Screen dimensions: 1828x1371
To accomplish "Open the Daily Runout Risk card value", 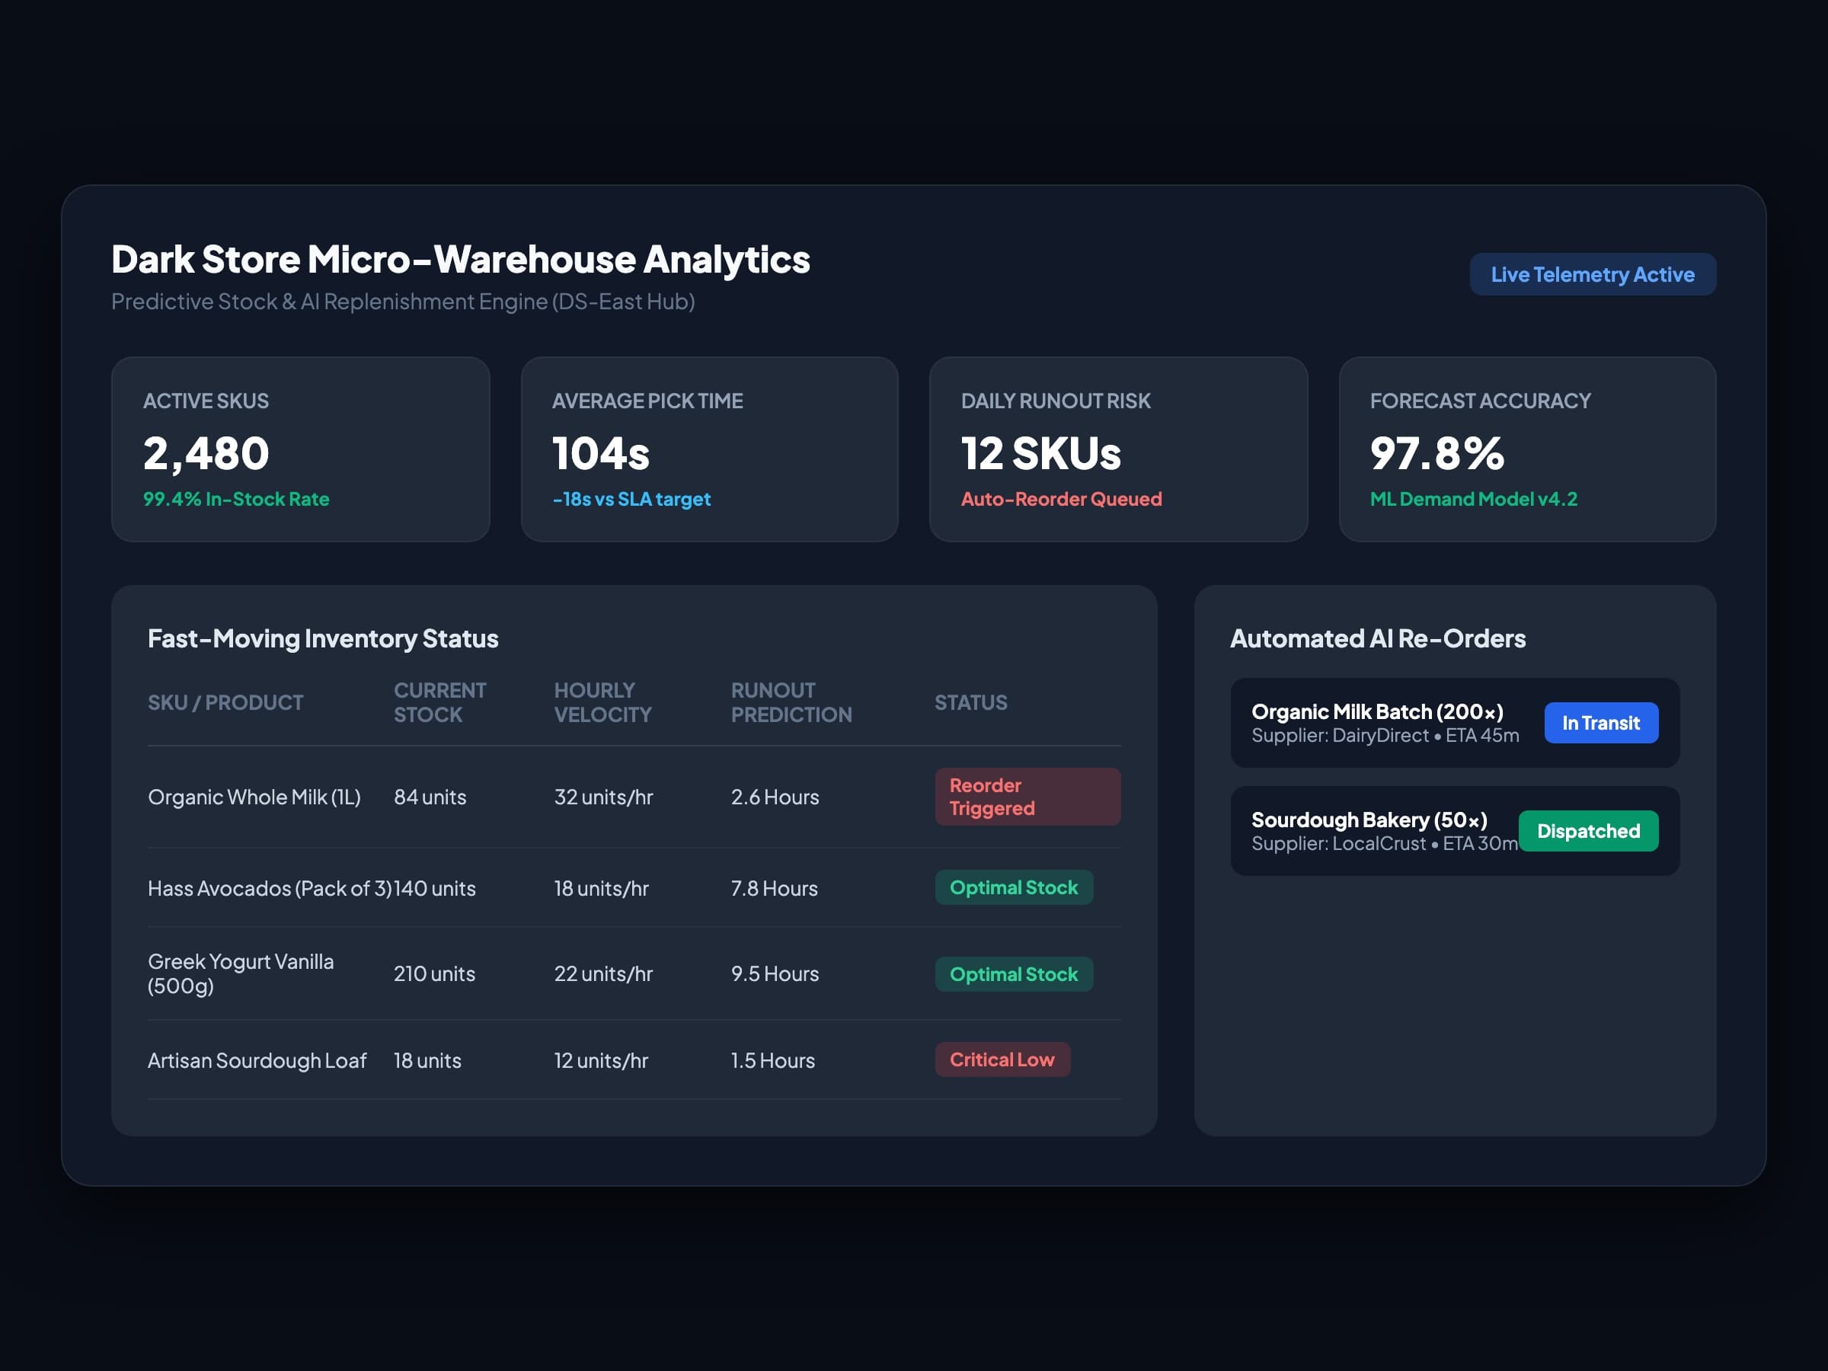I will click(x=1041, y=454).
